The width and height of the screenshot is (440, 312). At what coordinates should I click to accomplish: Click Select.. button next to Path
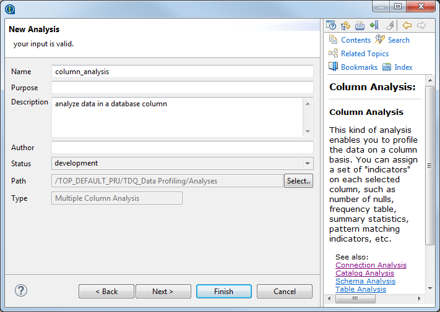point(298,181)
